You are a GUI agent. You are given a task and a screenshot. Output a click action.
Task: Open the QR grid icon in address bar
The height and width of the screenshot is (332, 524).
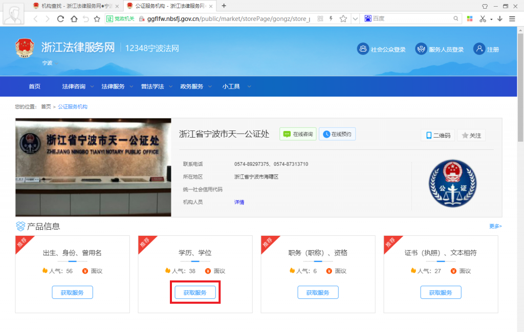(320, 19)
